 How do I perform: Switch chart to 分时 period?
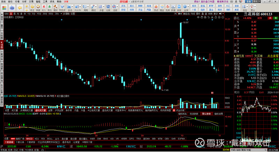click(6, 14)
